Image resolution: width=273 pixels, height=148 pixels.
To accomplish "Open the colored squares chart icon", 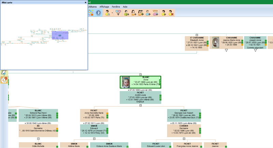I will [x=91, y=13].
